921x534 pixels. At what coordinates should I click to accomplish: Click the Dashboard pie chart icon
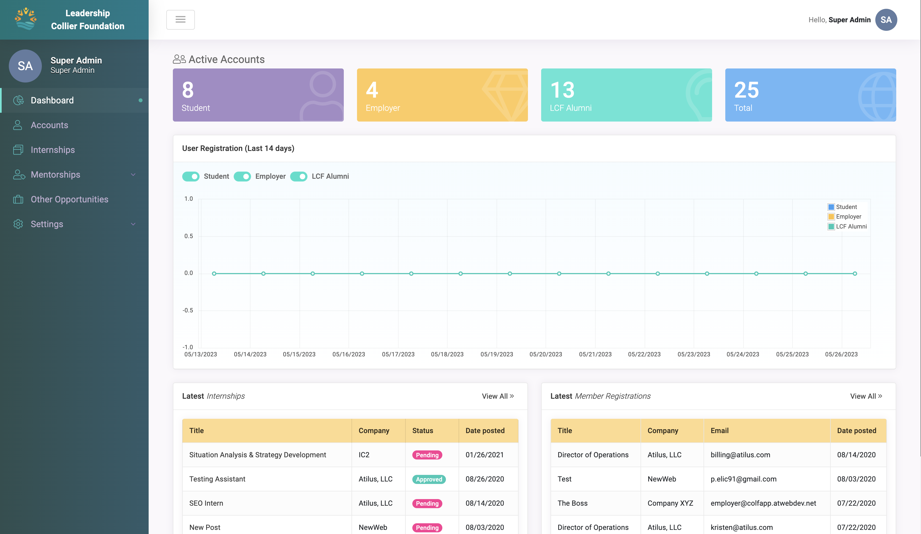(18, 100)
